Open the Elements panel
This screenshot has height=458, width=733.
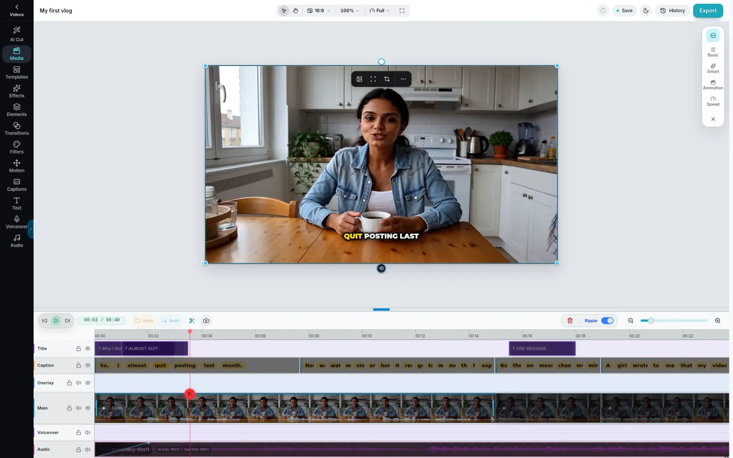17,110
